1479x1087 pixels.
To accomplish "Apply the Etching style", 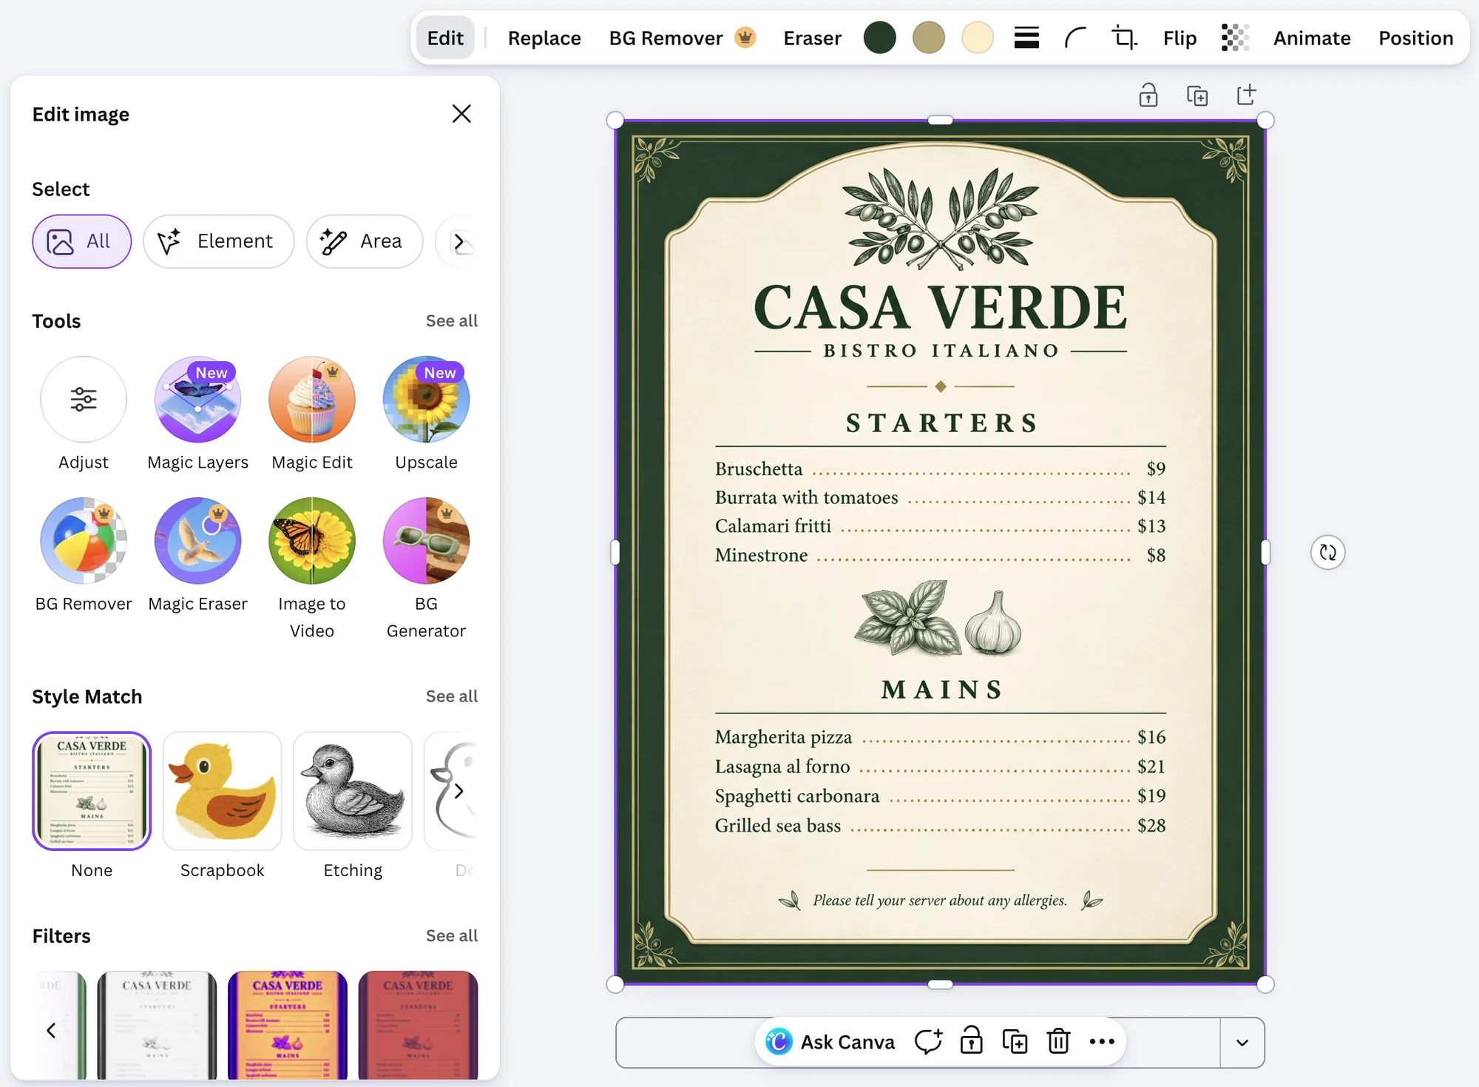I will (353, 791).
